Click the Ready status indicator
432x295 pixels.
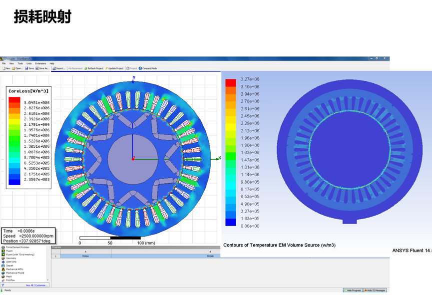[7, 291]
